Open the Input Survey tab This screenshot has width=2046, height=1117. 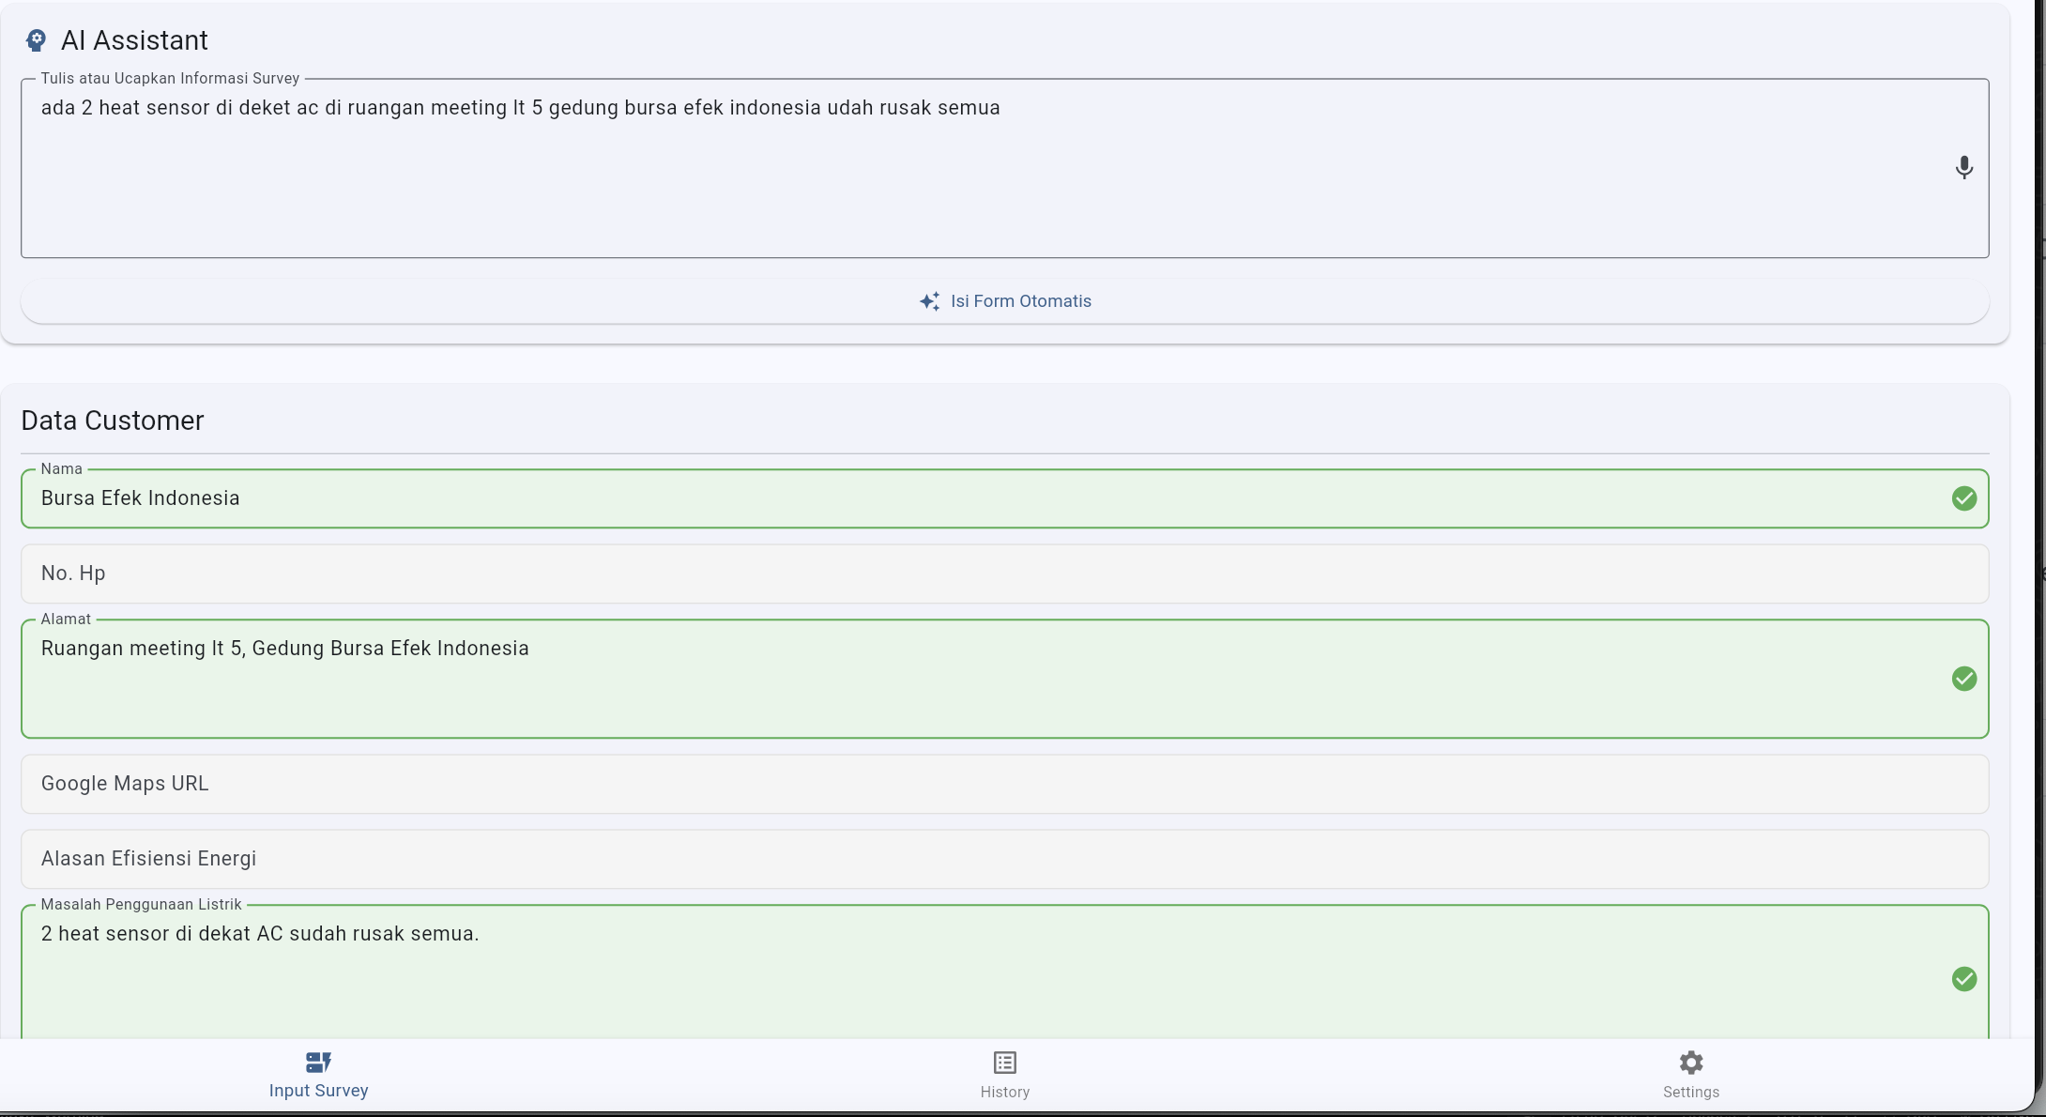pyautogui.click(x=318, y=1076)
